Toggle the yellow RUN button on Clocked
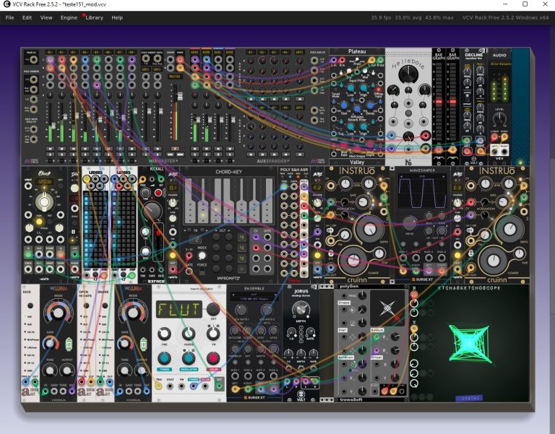Viewport: 555px width, 434px height. click(39, 222)
